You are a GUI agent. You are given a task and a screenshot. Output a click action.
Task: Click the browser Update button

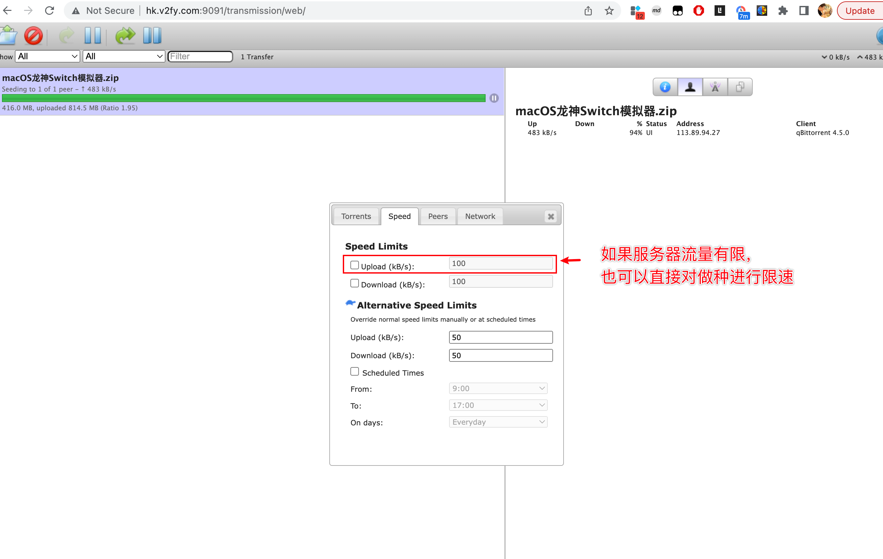859,11
